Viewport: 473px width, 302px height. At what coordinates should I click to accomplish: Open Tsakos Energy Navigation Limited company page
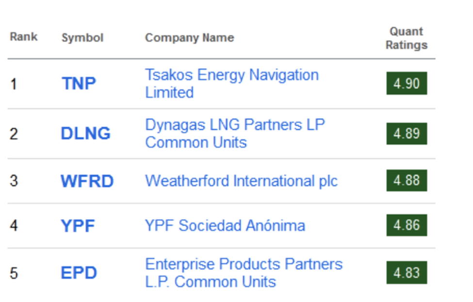pyautogui.click(x=232, y=83)
